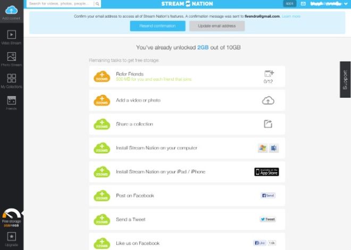This screenshot has width=351, height=250.
Task: Open the Add content cloud icon
Action: [11, 10]
